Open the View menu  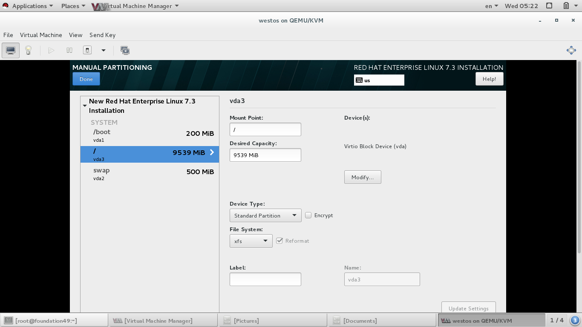pos(75,35)
